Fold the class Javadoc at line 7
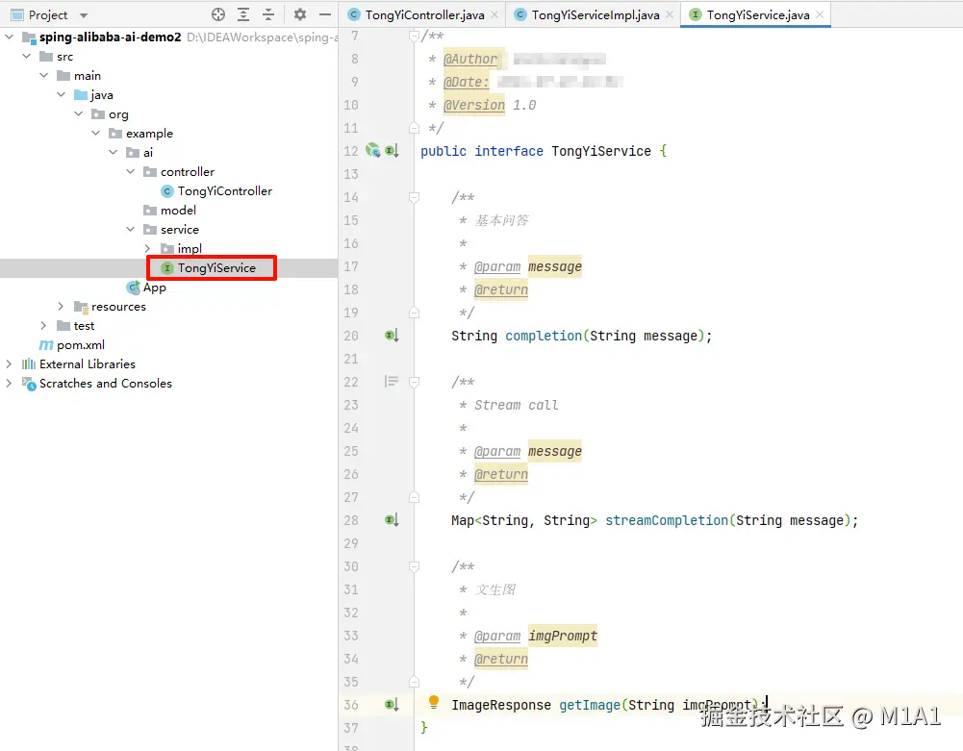 tap(414, 36)
